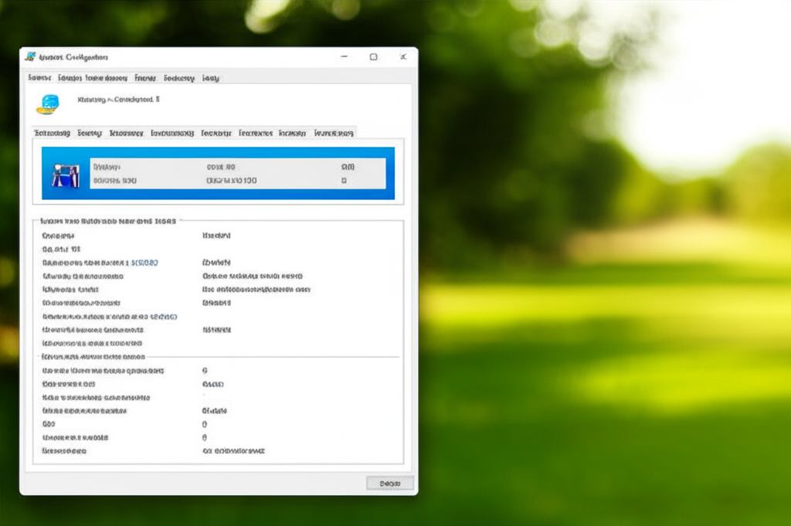Maximize the configuration dialog window
The width and height of the screenshot is (791, 526).
click(x=373, y=56)
